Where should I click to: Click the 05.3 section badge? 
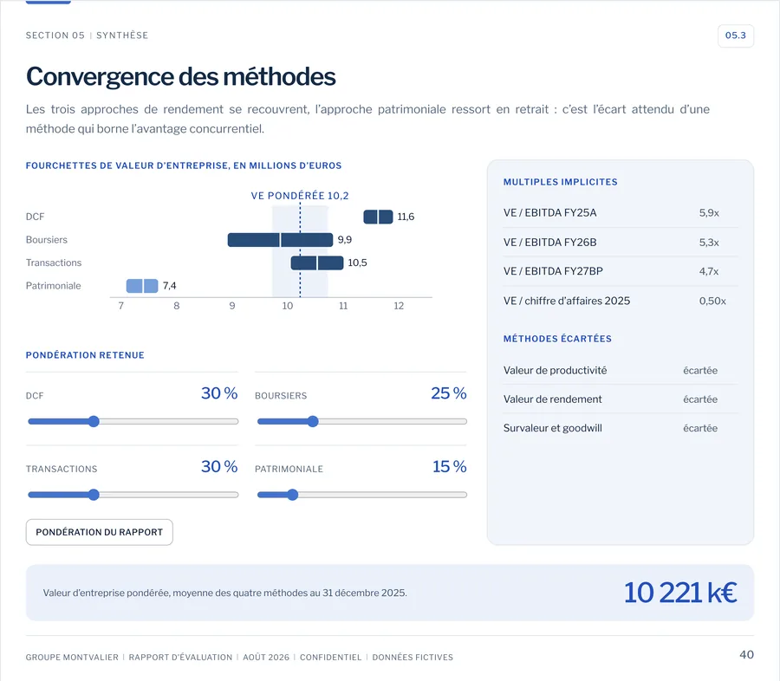(735, 36)
